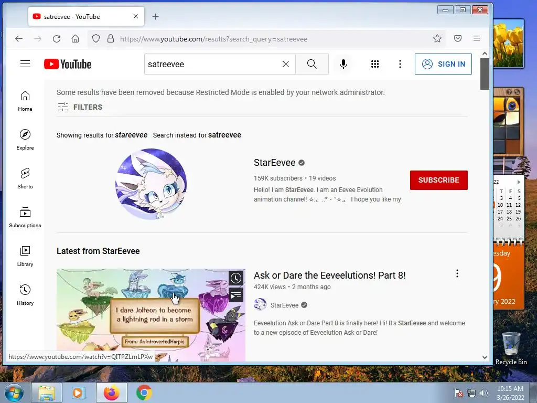
Task: Subscribe to StarEevee channel
Action: point(439,181)
